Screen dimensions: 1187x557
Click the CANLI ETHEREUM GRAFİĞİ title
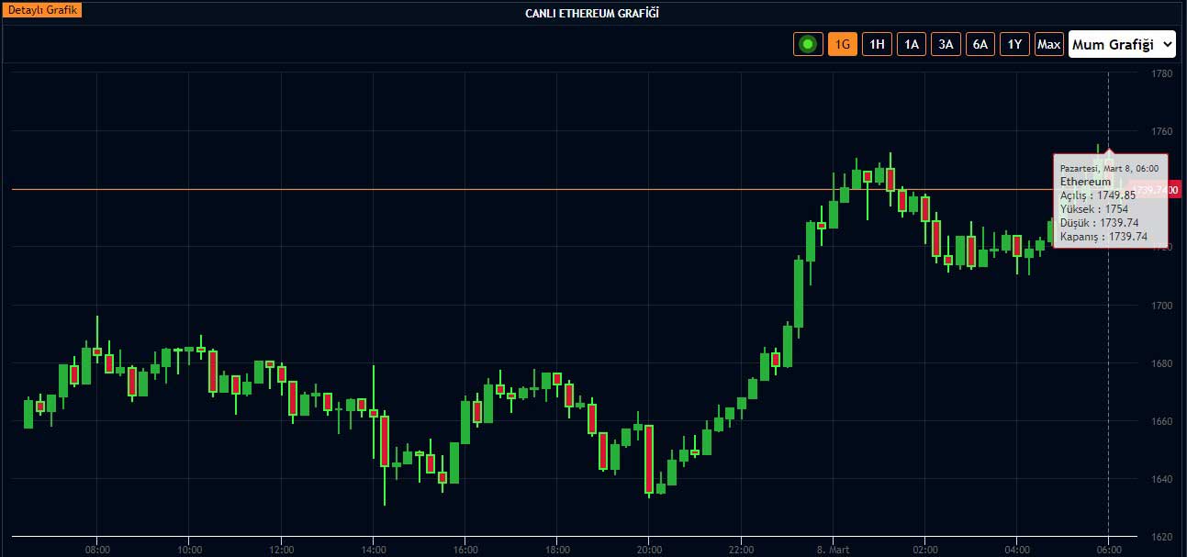tap(592, 13)
